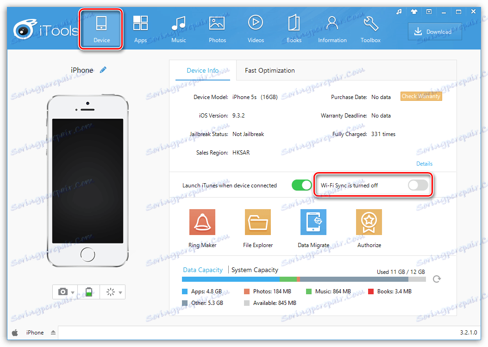This screenshot has height=347, width=488.
Task: Open the skin (t-shirt) icon
Action: click(414, 12)
